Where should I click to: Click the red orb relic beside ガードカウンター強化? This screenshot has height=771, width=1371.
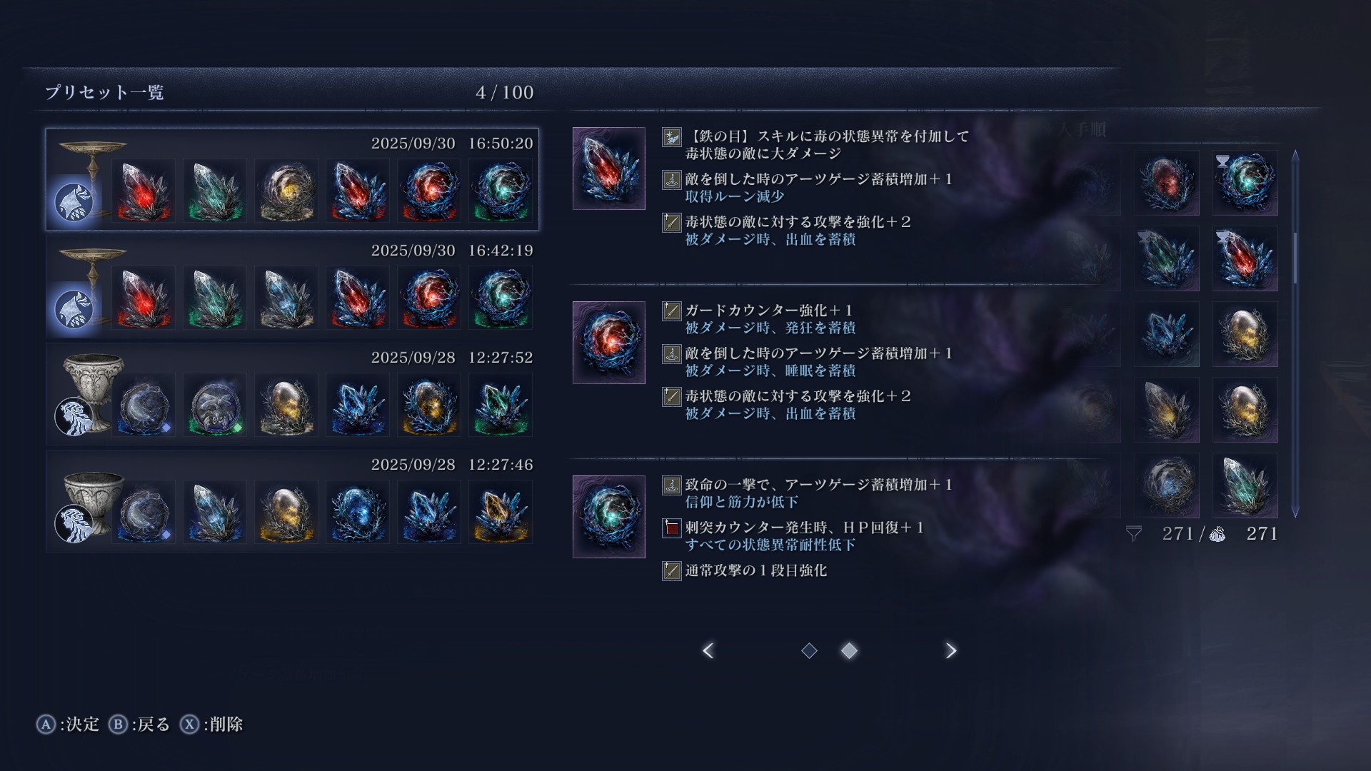click(x=609, y=343)
